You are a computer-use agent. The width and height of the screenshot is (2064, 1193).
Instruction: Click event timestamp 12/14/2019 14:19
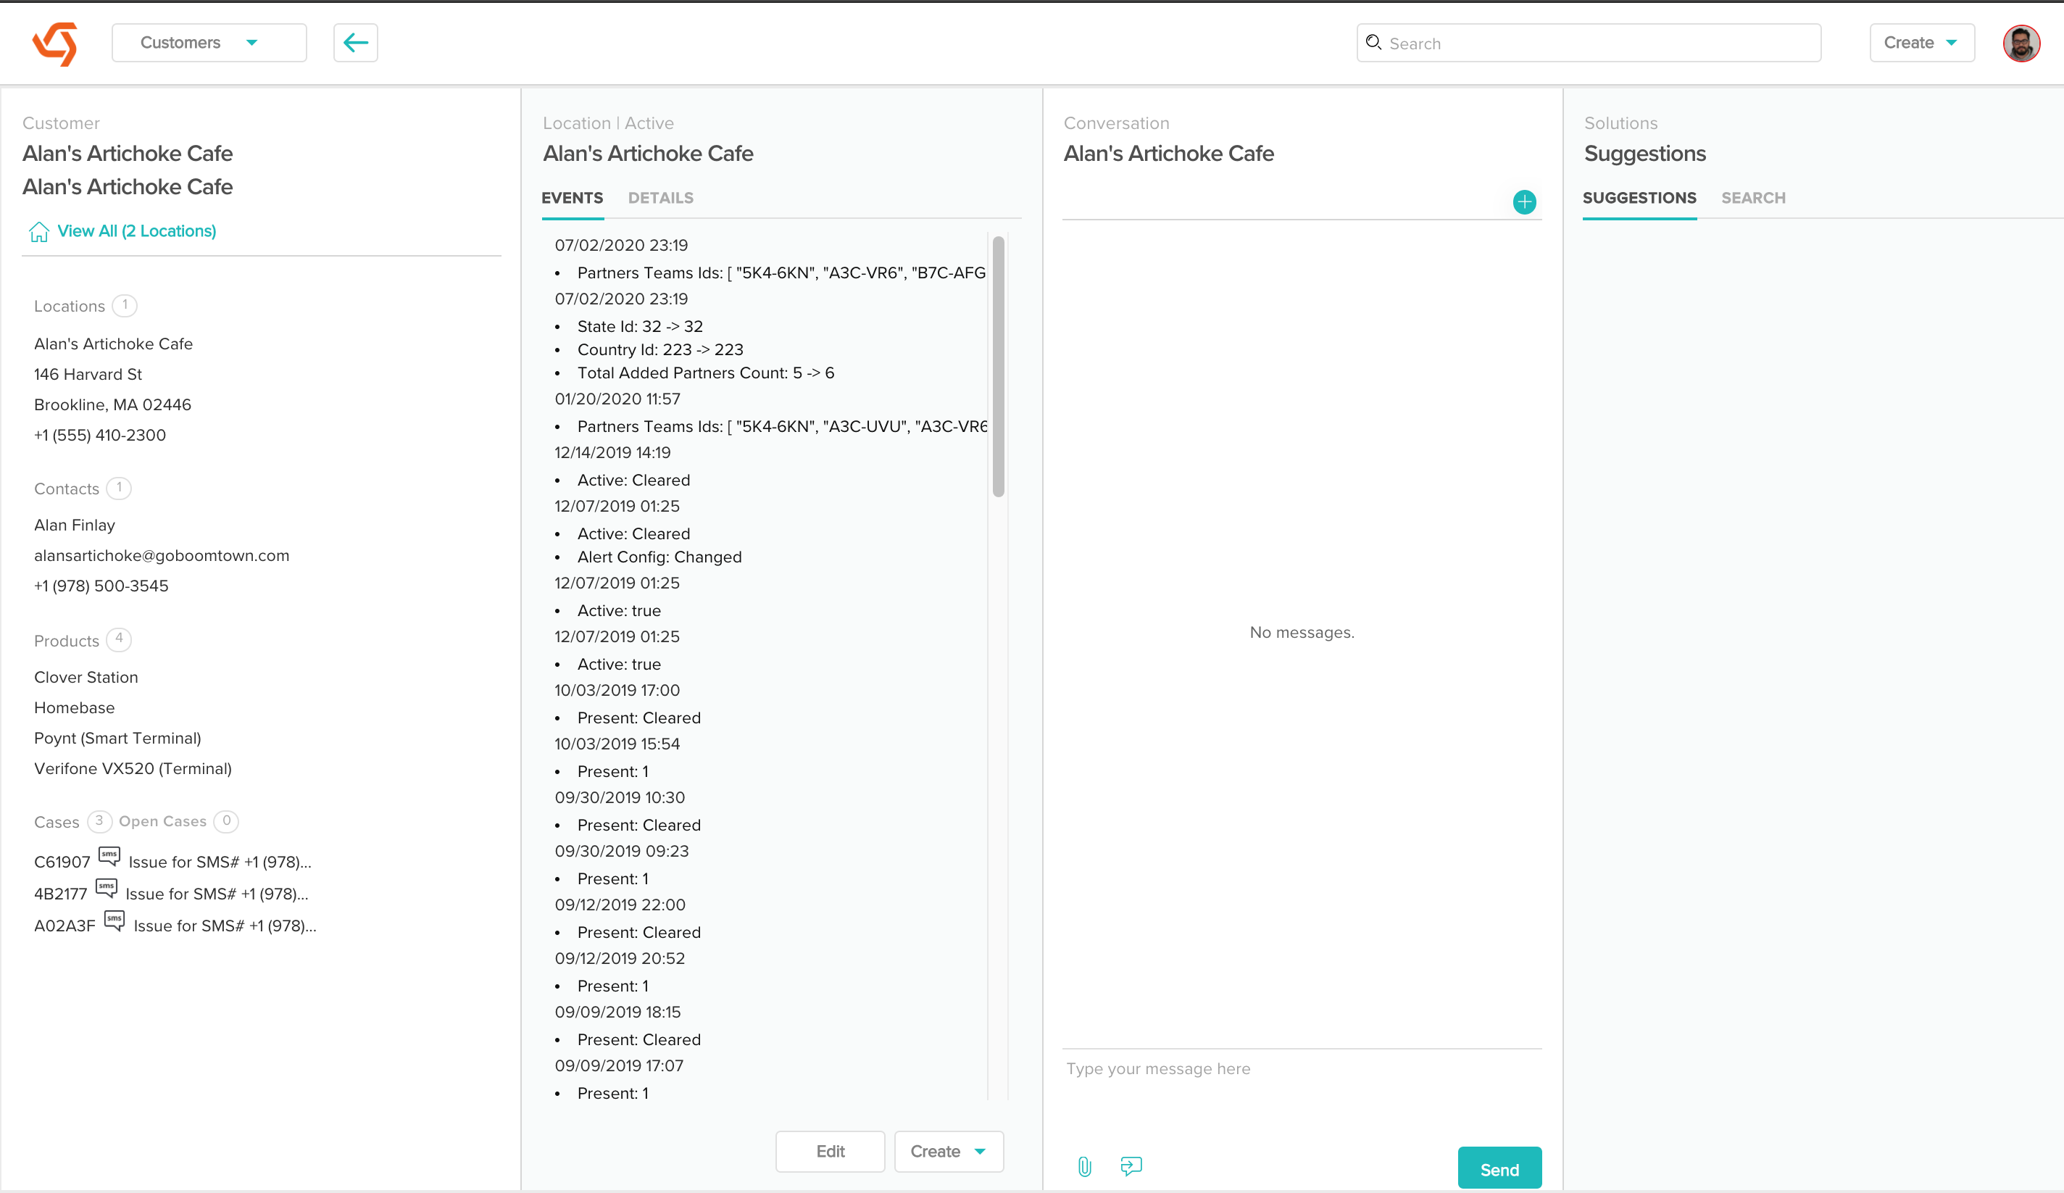pos(612,452)
